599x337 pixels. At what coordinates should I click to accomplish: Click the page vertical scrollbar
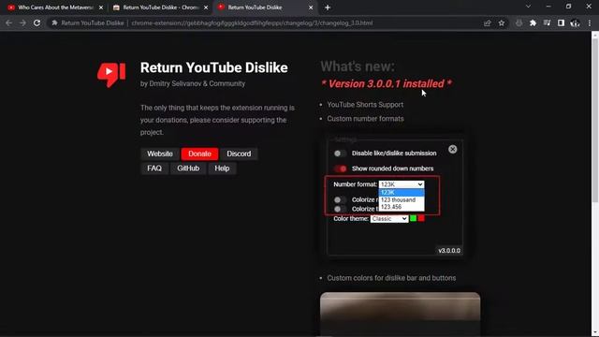[x=595, y=121]
